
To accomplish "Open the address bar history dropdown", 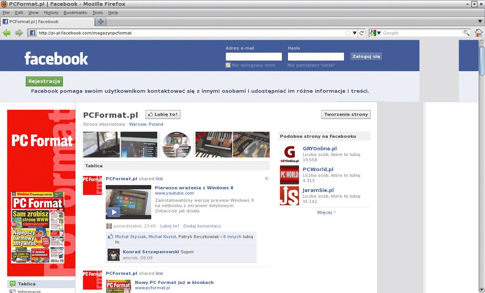I will click(x=355, y=33).
